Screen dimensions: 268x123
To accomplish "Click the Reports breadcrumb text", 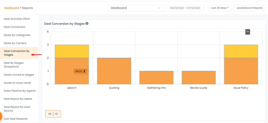I will (27, 8).
